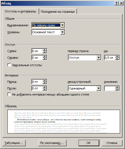Image resolution: width=125 pixels, height=149 pixels.
Task: Increase the Справа indent value
Action: (x=45, y=56)
